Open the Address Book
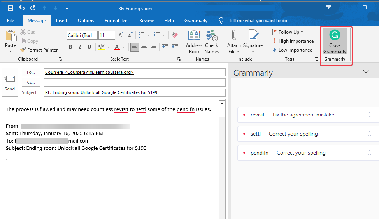 [194, 42]
